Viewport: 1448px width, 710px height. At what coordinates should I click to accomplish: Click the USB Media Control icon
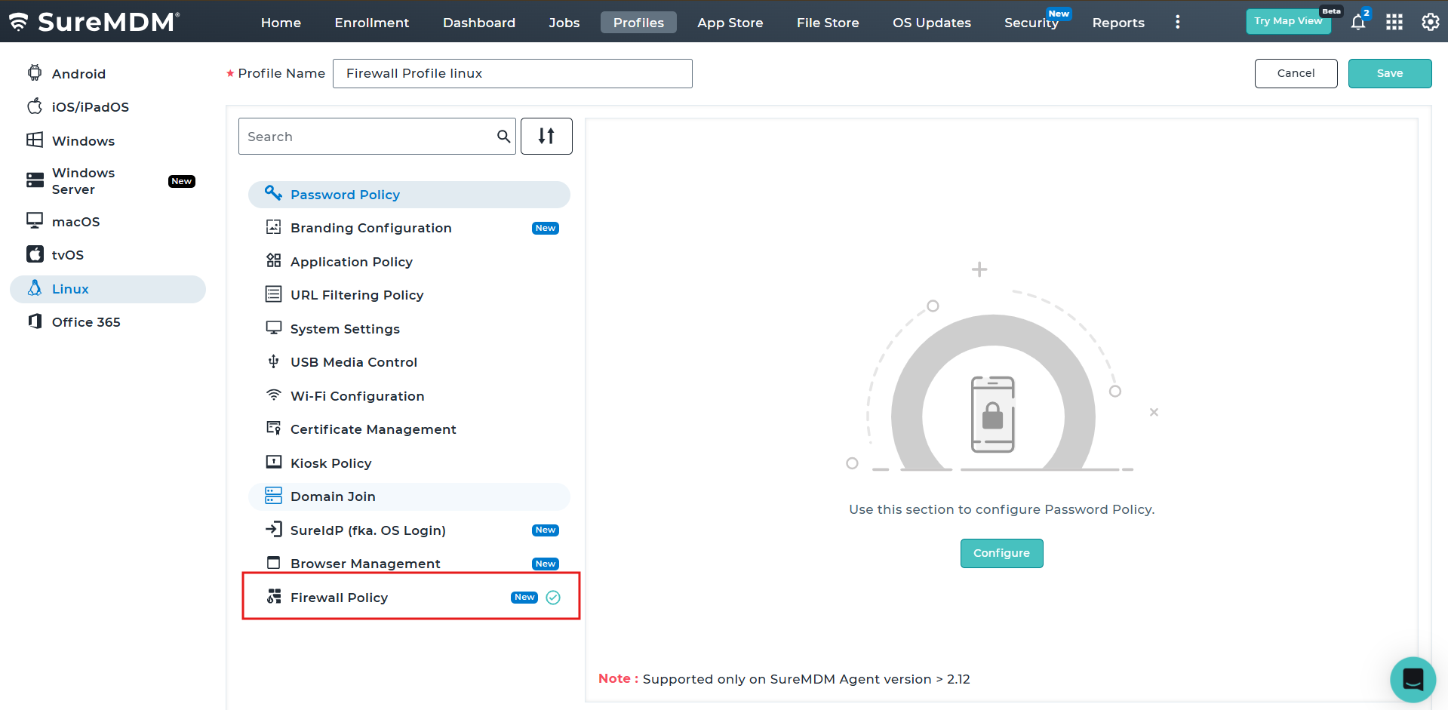[273, 361]
